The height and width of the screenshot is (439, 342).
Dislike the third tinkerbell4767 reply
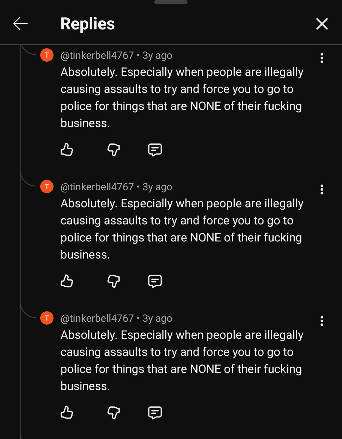pos(114,412)
